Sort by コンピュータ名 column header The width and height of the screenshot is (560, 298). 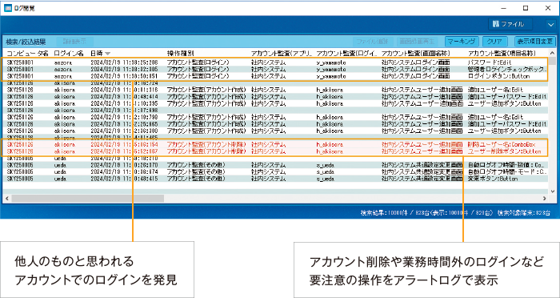click(28, 54)
